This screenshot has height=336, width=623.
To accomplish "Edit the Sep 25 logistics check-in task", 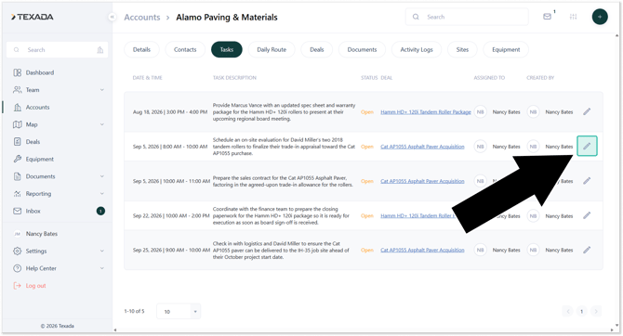I will click(x=587, y=250).
